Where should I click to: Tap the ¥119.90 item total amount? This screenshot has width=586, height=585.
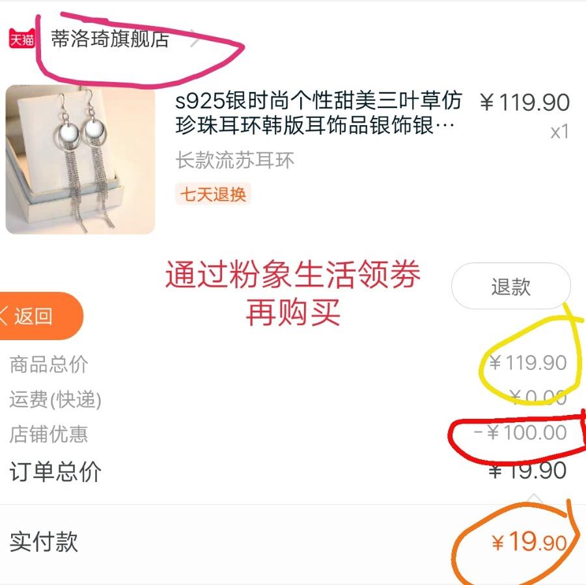[x=528, y=363]
